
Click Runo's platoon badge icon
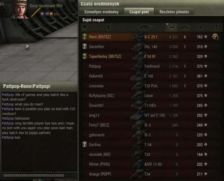pos(85,37)
